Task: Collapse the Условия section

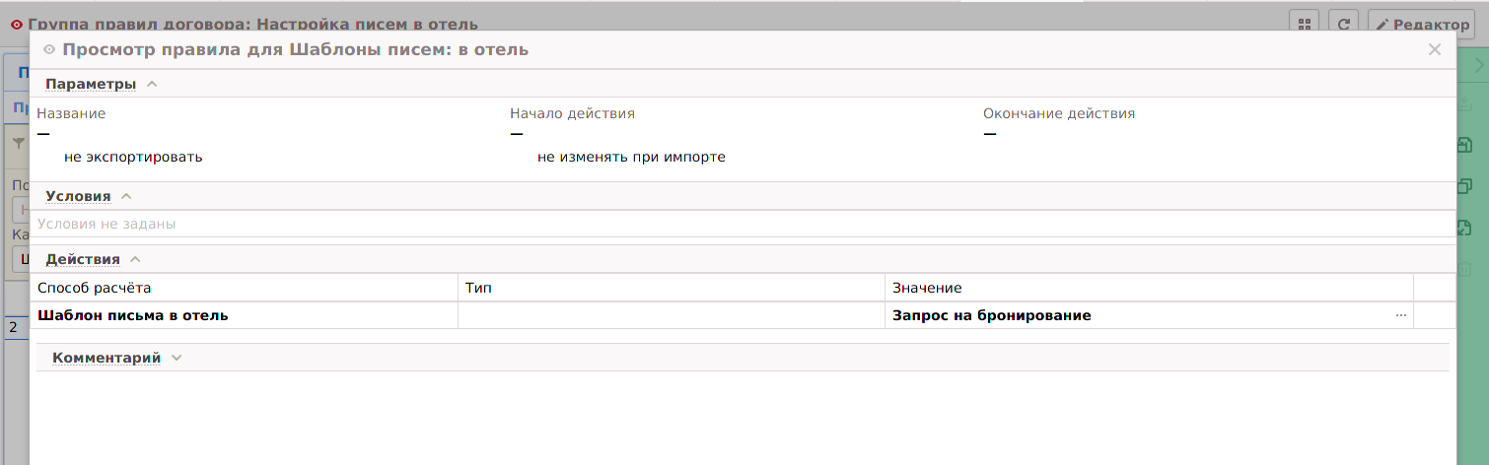Action: click(126, 196)
